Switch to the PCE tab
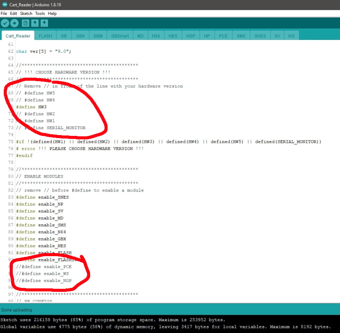340x333 pixels. click(x=223, y=36)
